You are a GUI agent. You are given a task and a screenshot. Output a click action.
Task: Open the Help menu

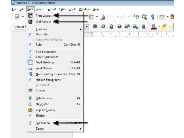point(96,9)
